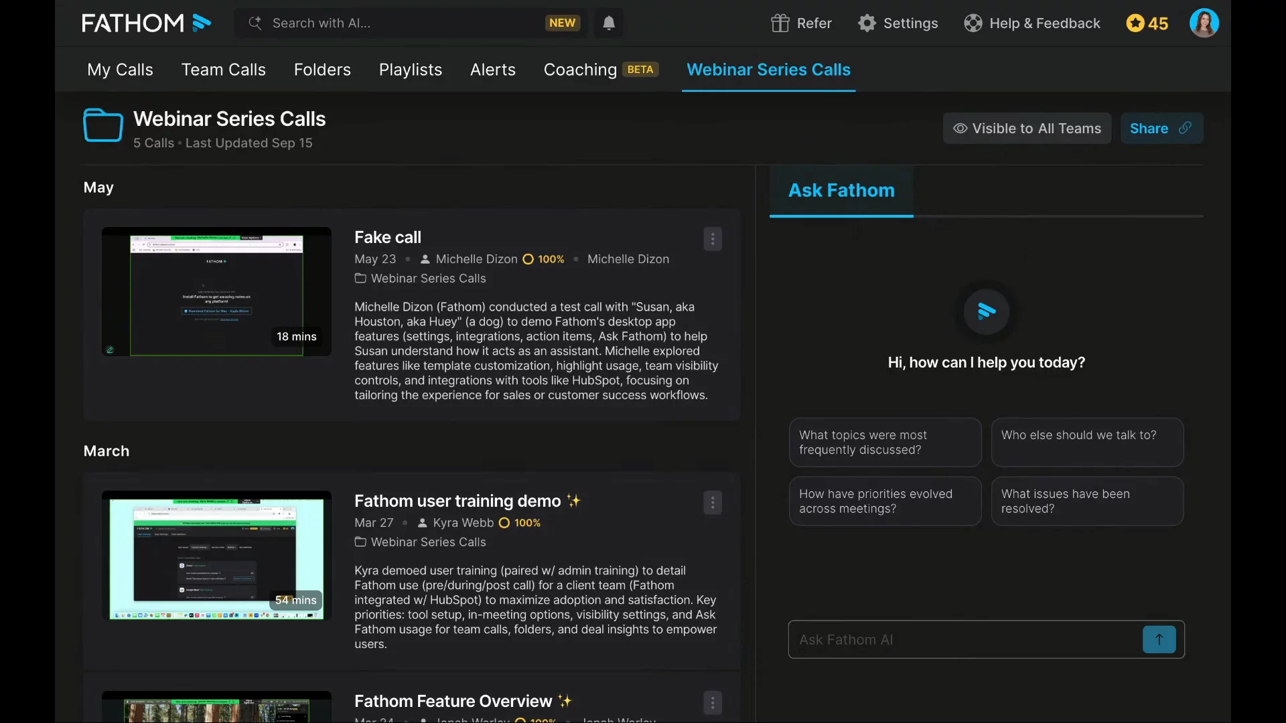Ask what topics were most frequently discussed

pyautogui.click(x=885, y=443)
